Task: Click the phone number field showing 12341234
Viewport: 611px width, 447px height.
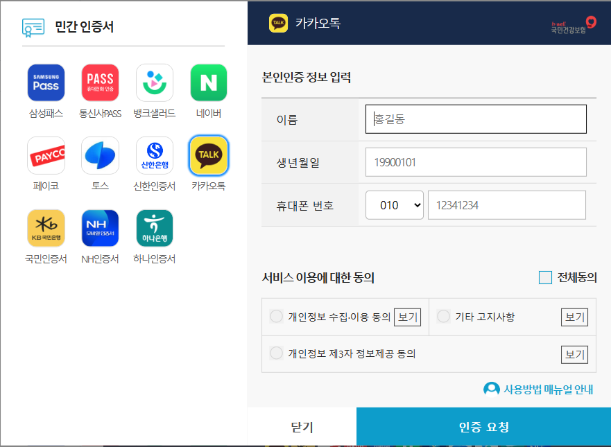Action: click(506, 205)
